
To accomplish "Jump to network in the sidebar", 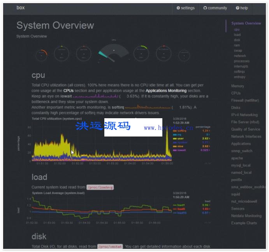I will pos(240,56).
